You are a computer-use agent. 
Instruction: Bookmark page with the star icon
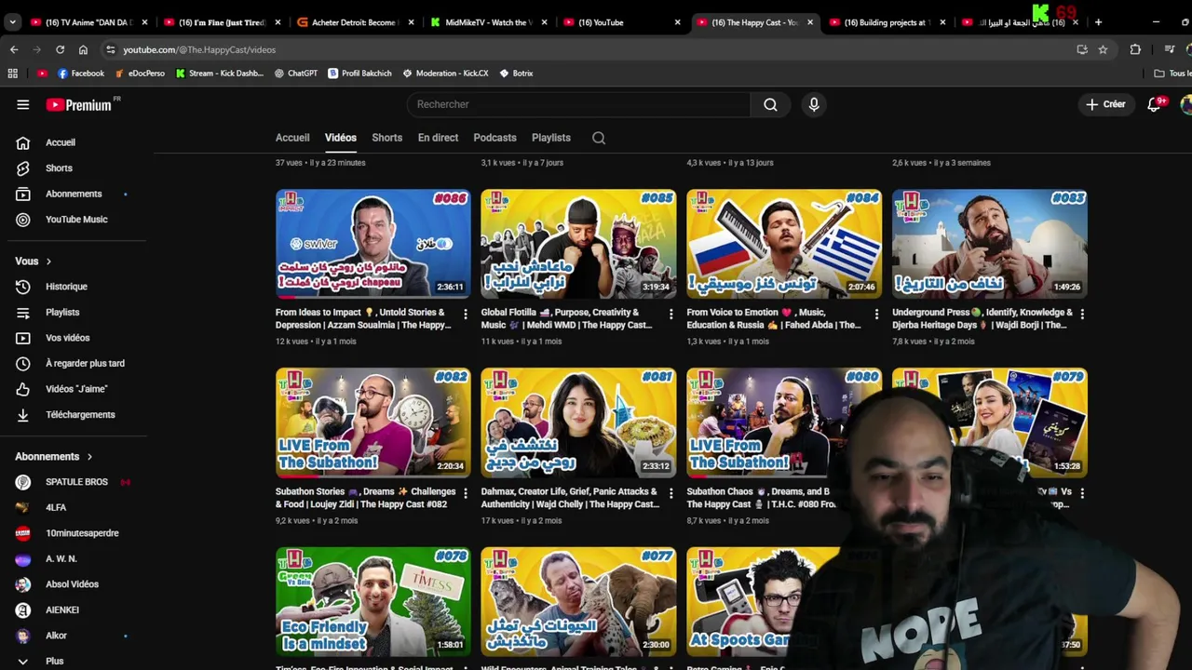coord(1103,49)
